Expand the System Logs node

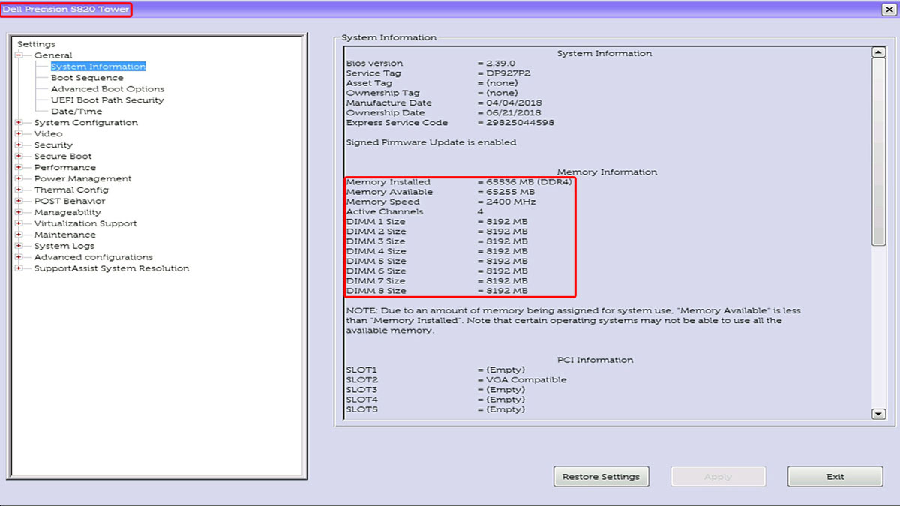19,246
